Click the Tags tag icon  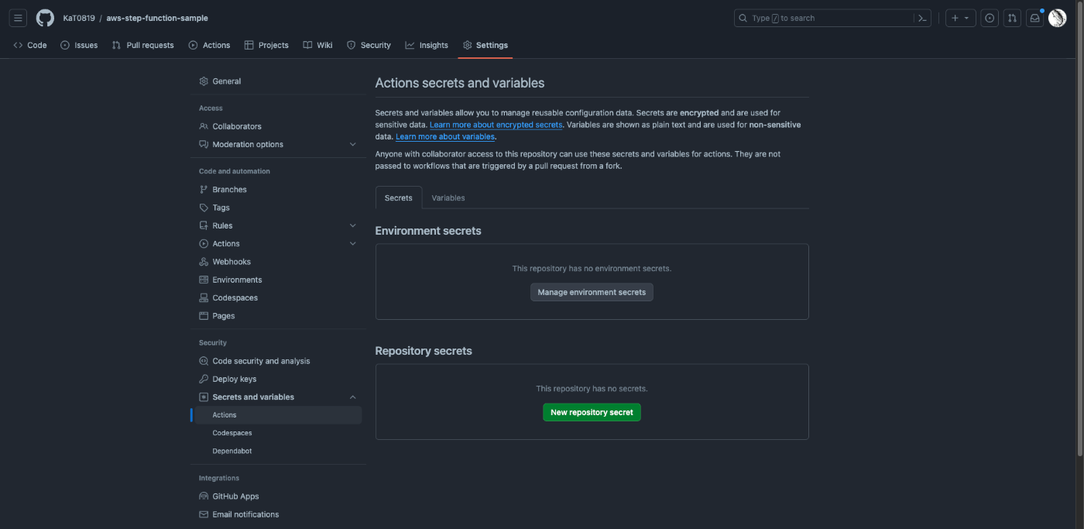pyautogui.click(x=204, y=208)
